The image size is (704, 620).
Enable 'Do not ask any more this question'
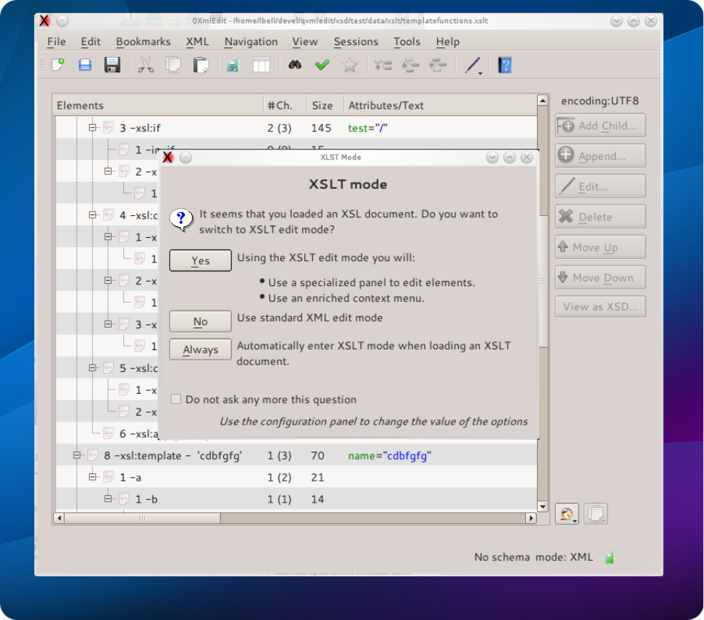click(176, 400)
